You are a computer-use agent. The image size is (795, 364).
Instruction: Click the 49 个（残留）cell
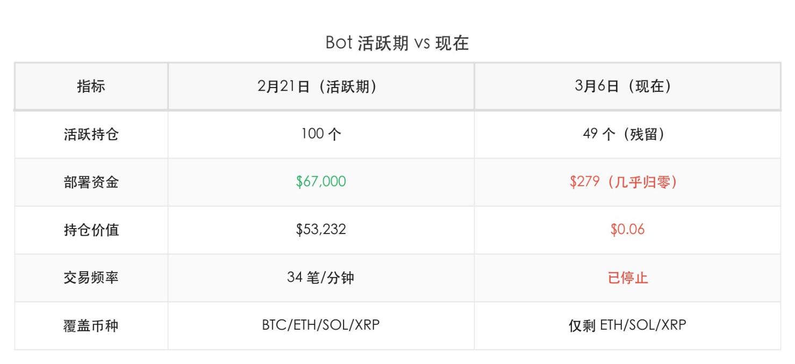tap(627, 134)
